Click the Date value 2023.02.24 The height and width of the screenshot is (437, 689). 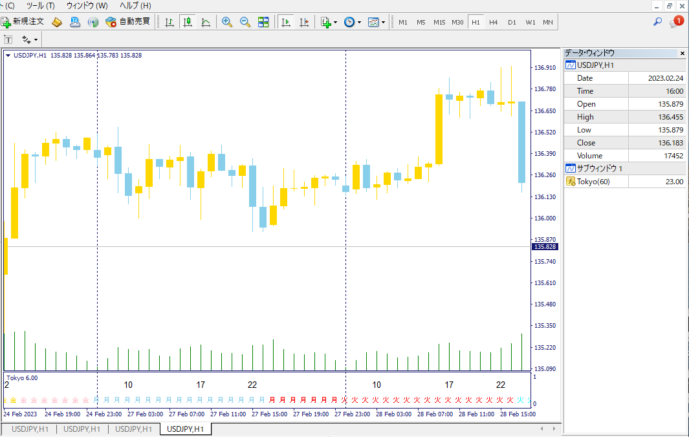(666, 78)
